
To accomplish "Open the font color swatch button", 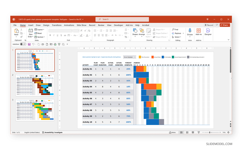I will [x=87, y=35].
